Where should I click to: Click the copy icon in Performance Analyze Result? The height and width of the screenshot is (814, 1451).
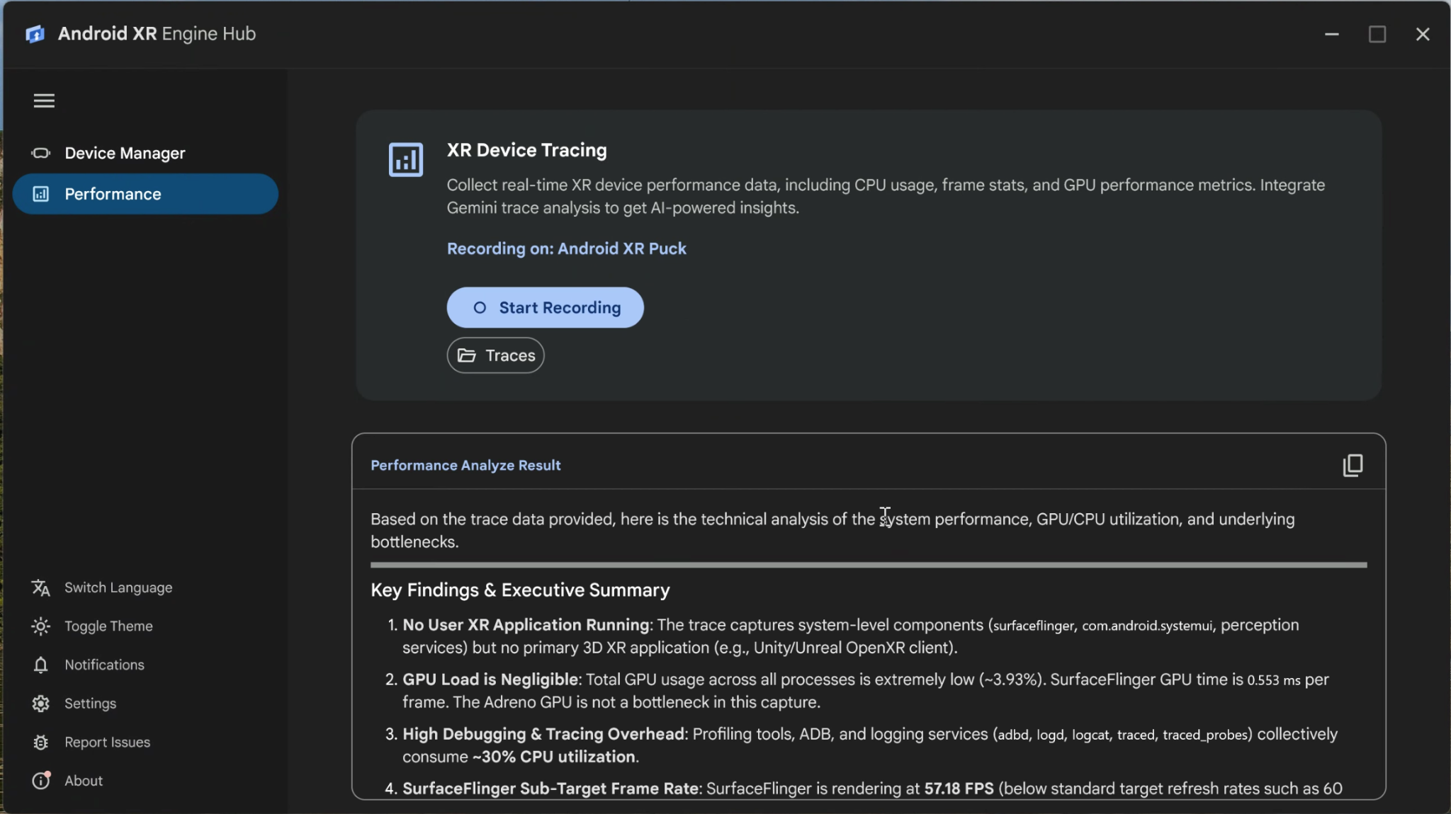tap(1353, 465)
